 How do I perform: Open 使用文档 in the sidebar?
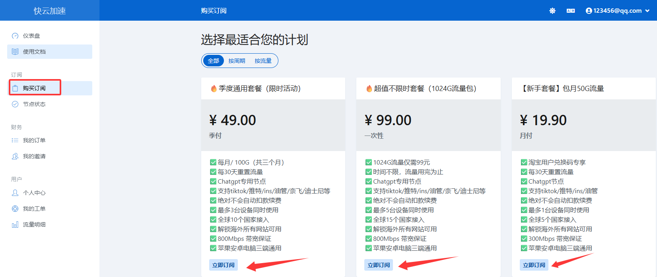(50, 52)
